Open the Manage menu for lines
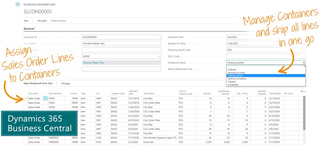330x145 pixels. tap(66, 83)
